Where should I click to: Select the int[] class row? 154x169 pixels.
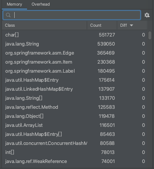click(75, 152)
